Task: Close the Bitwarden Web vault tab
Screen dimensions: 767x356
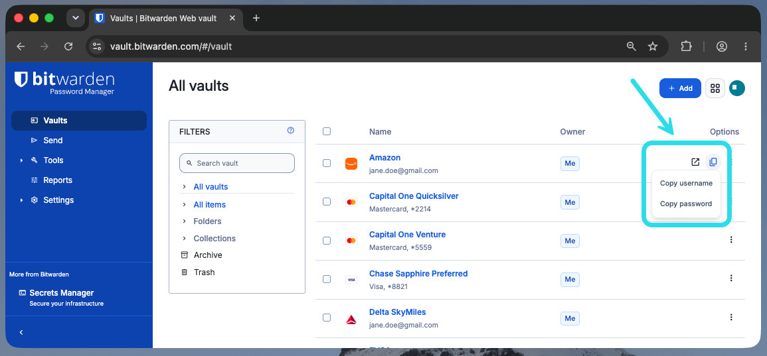Action: pyautogui.click(x=232, y=18)
